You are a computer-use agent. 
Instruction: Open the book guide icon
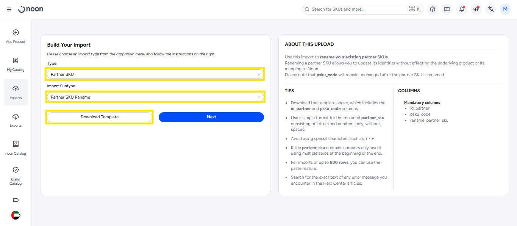[x=447, y=9]
